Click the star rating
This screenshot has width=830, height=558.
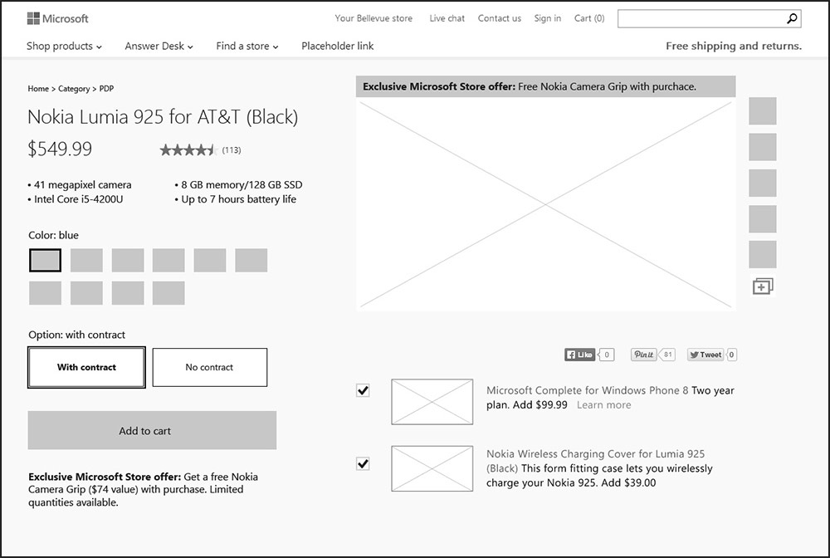188,149
